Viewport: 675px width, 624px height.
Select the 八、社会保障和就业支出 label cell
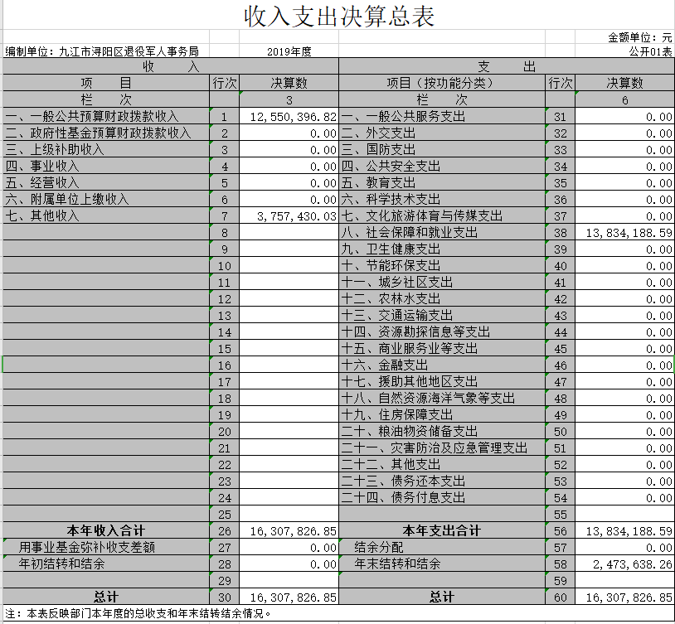click(441, 233)
